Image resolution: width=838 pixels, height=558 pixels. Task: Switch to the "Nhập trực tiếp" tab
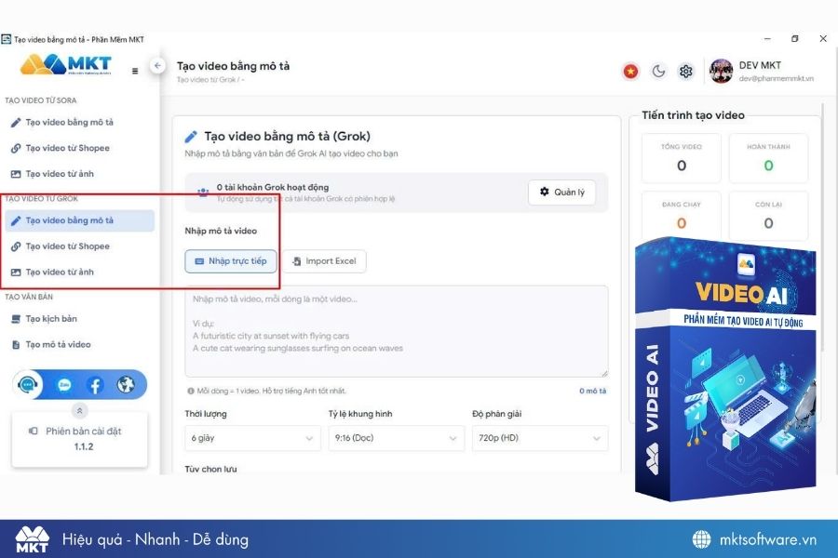230,261
